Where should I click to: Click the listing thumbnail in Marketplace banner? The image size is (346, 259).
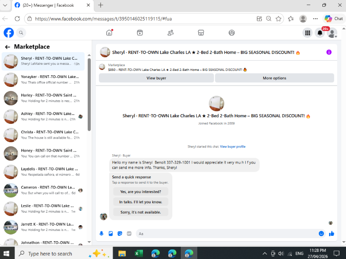(x=102, y=67)
